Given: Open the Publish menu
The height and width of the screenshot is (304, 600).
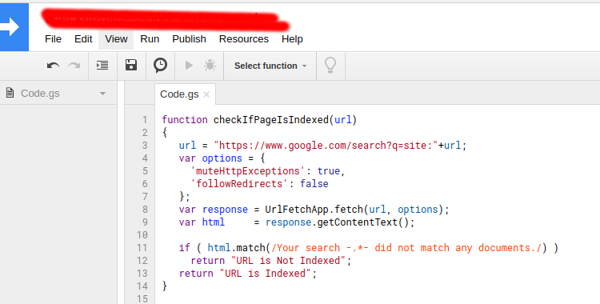Looking at the screenshot, I should tap(189, 39).
